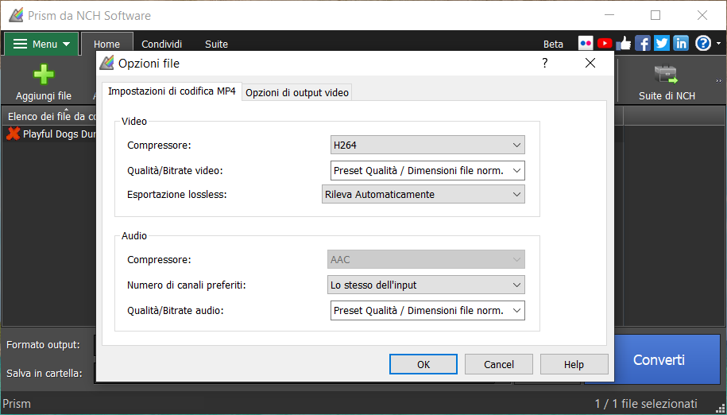Open the Qualità/Bitrate video dropdown
This screenshot has height=415, width=727.
click(427, 170)
